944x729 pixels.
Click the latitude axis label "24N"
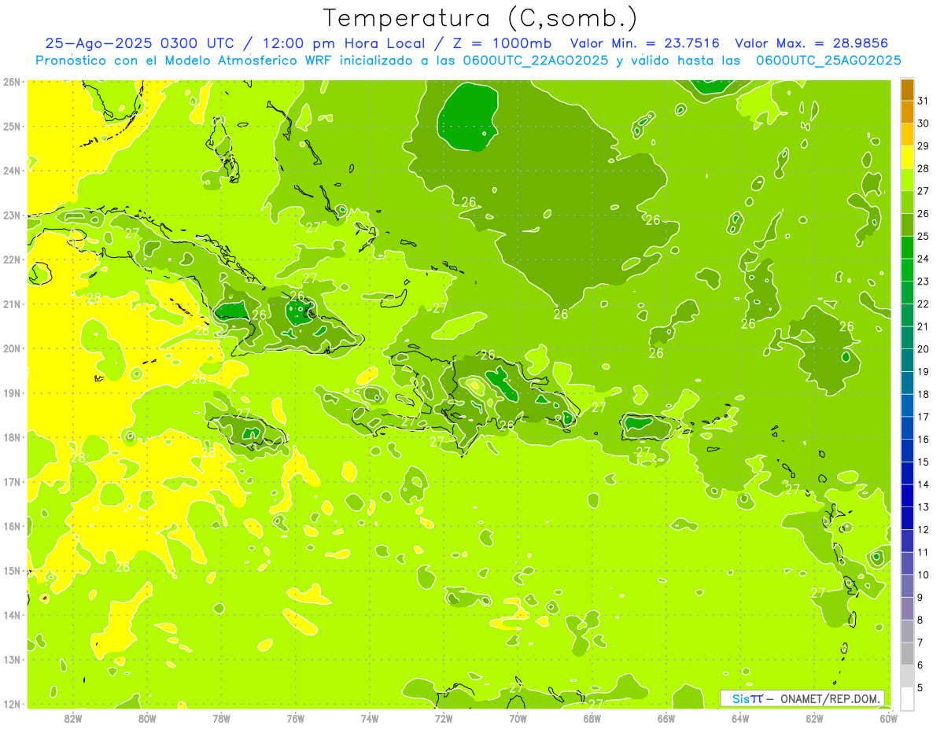point(12,171)
